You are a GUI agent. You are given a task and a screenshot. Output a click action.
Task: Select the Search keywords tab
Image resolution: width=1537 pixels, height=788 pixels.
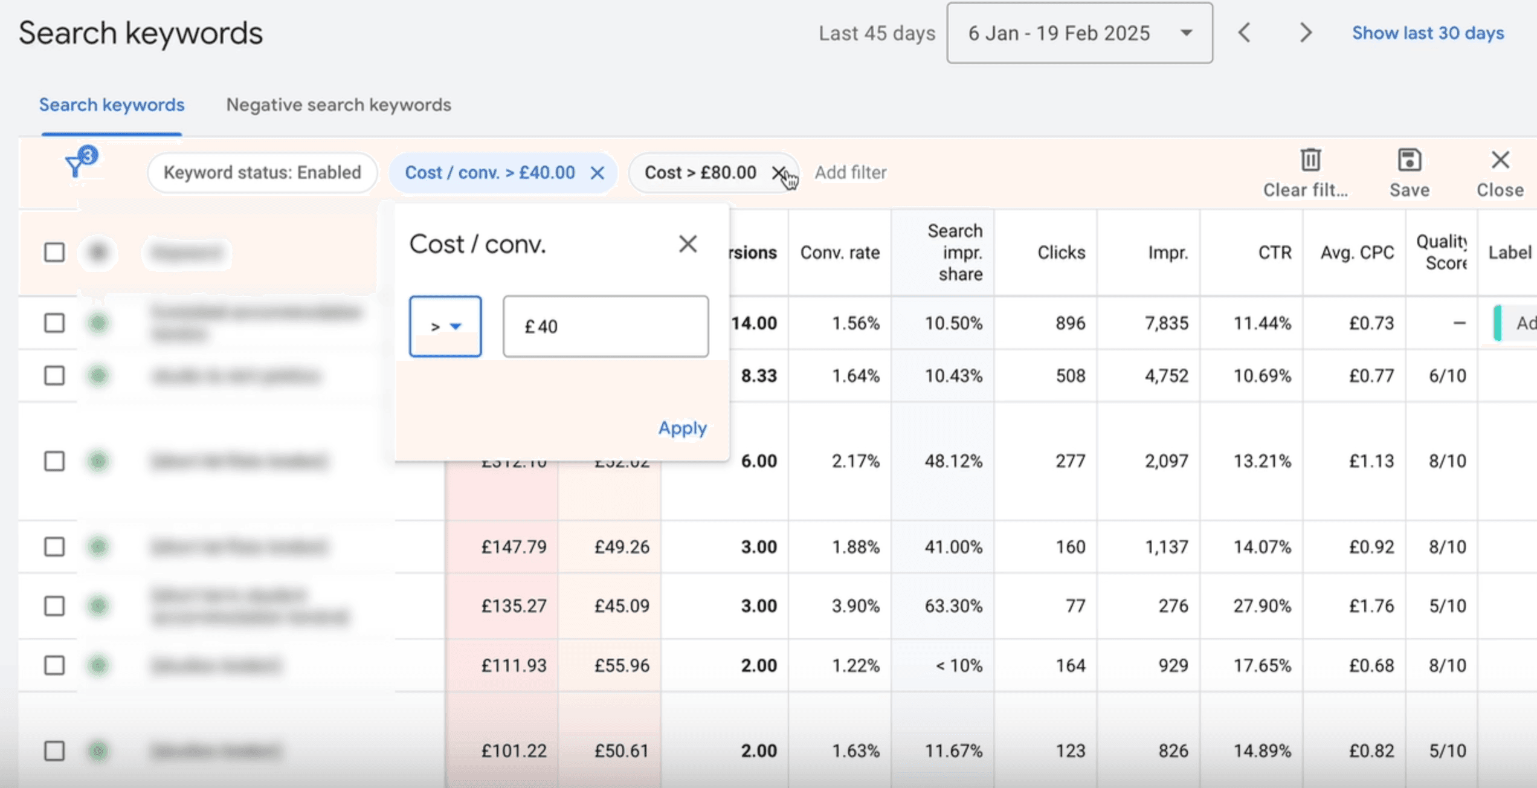[112, 105]
